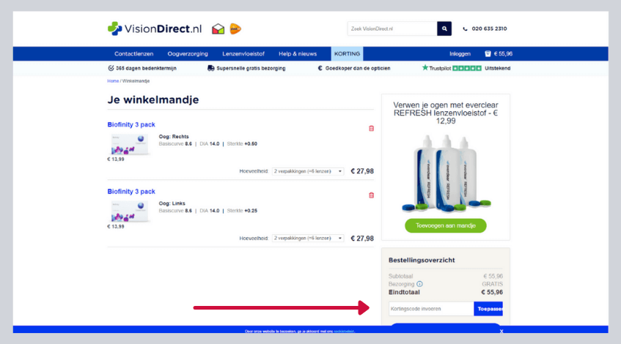Image resolution: width=621 pixels, height=344 pixels.
Task: Click the Trustpilot star rating
Action: point(467,68)
